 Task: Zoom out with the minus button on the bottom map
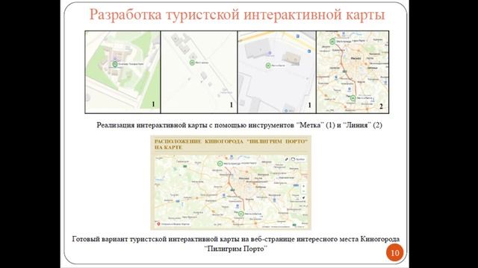tap(304, 191)
